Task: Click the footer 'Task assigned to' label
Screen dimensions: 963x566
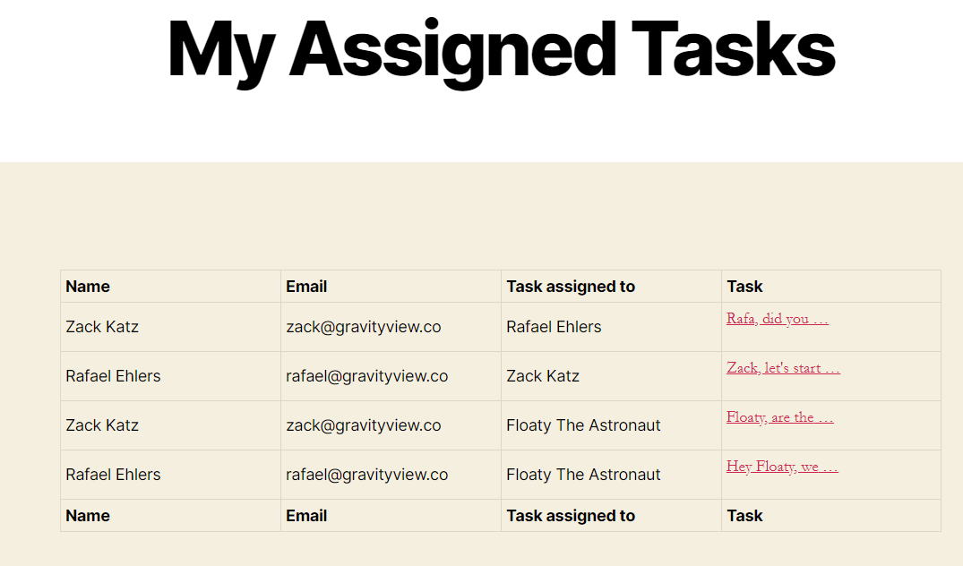Action: (x=571, y=516)
